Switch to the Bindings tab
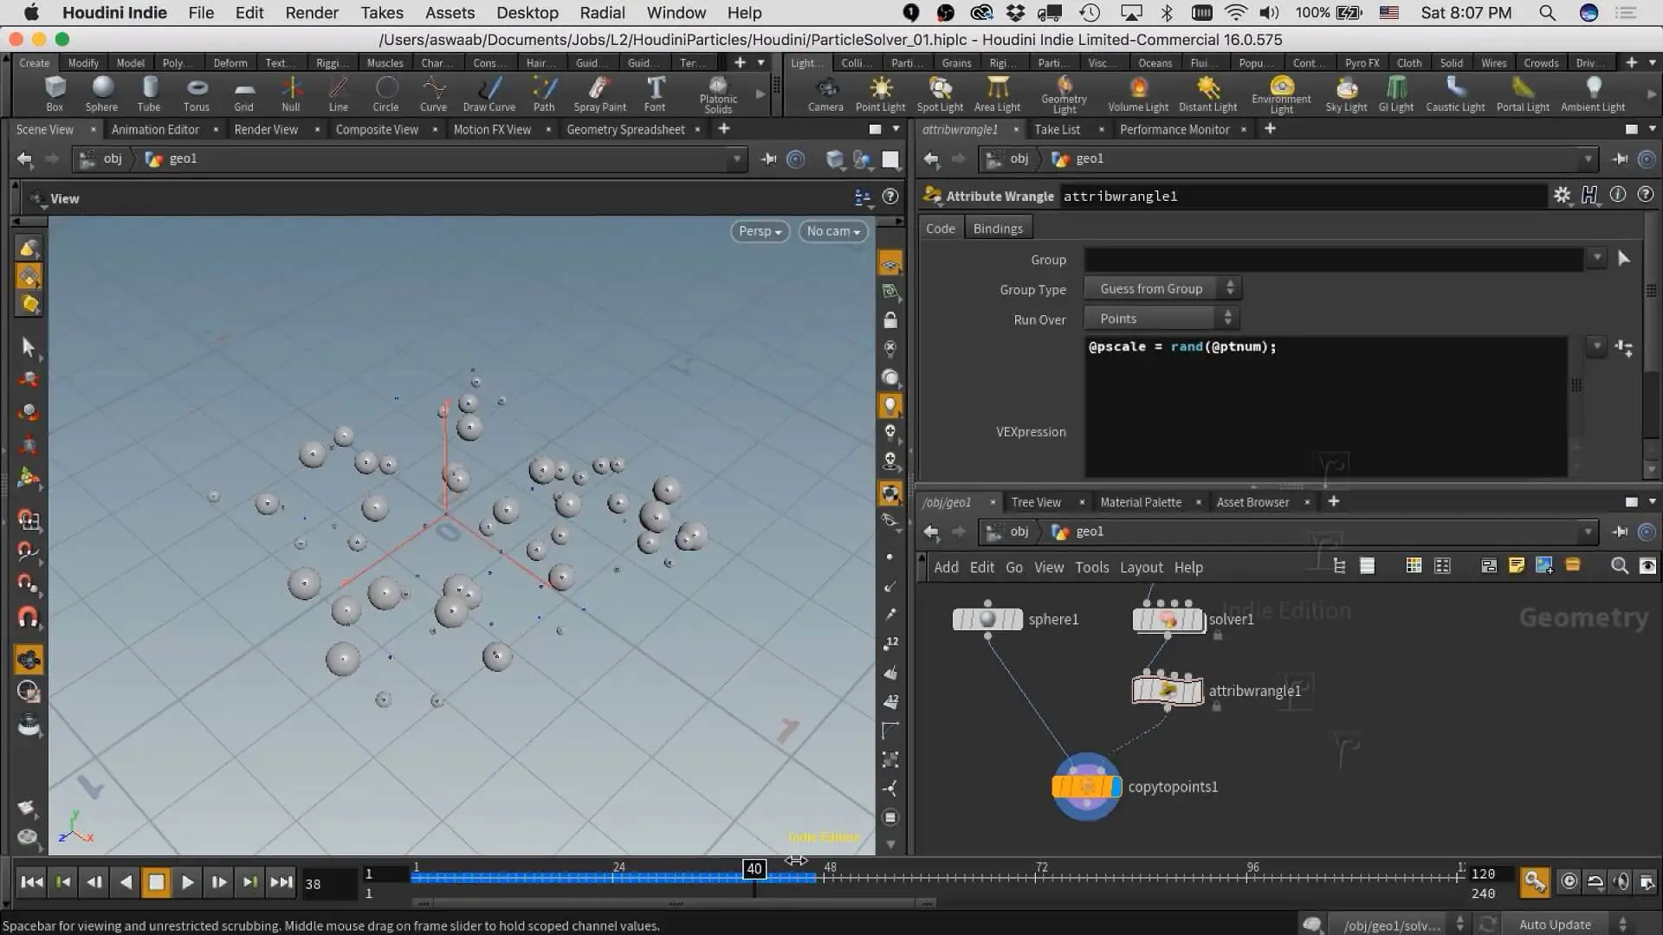1663x935 pixels. [998, 229]
